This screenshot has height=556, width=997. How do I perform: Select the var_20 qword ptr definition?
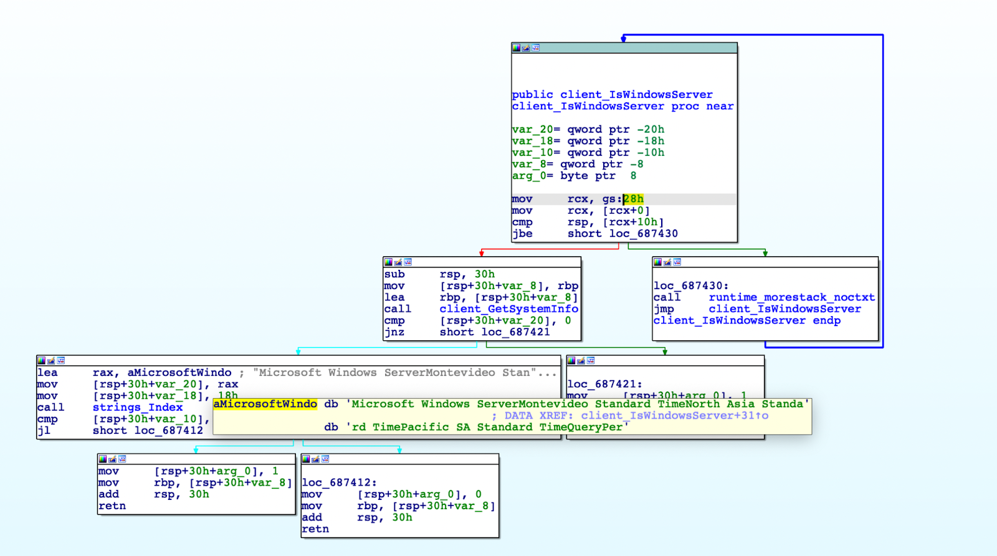588,130
